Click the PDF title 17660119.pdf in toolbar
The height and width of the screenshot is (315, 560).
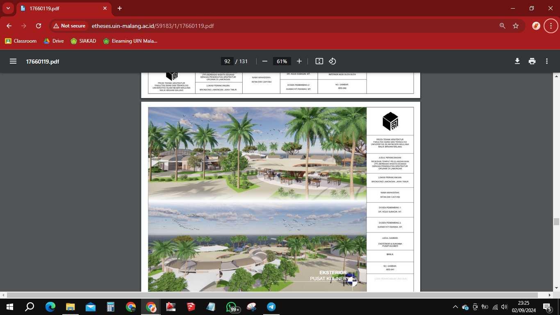43,62
